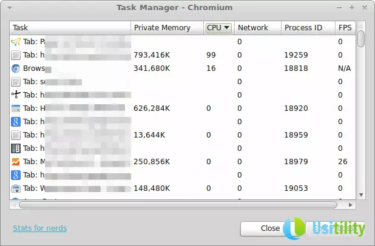Sort by the FPS column header
Image resolution: width=375 pixels, height=246 pixels.
click(x=344, y=28)
